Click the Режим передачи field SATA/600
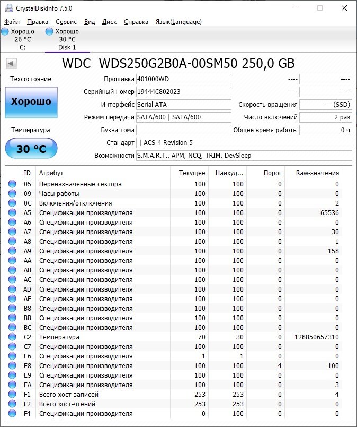This screenshot has height=427, width=357. tap(184, 117)
